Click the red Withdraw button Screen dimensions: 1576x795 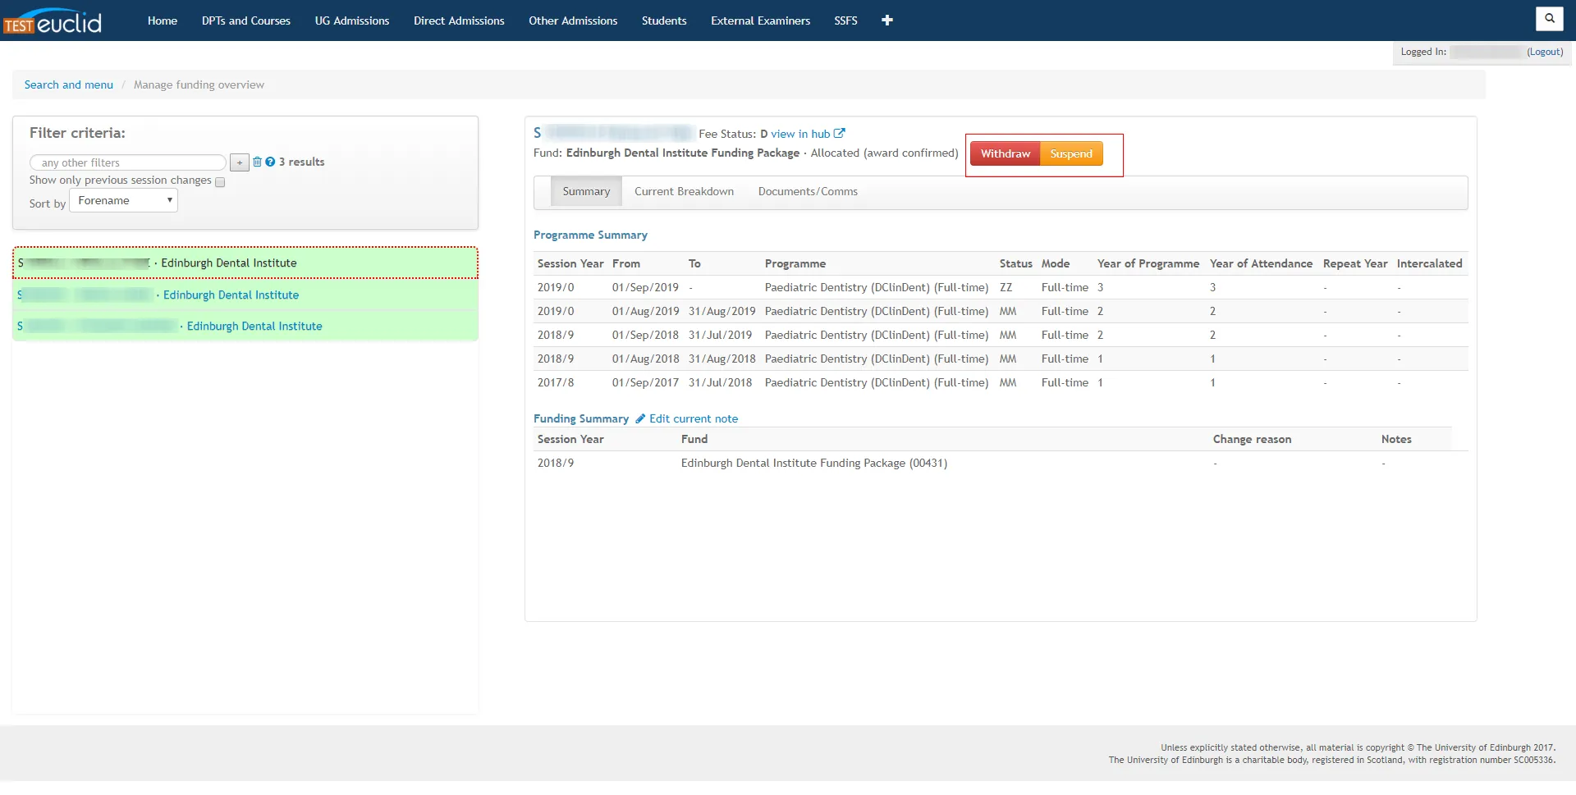(x=1005, y=154)
